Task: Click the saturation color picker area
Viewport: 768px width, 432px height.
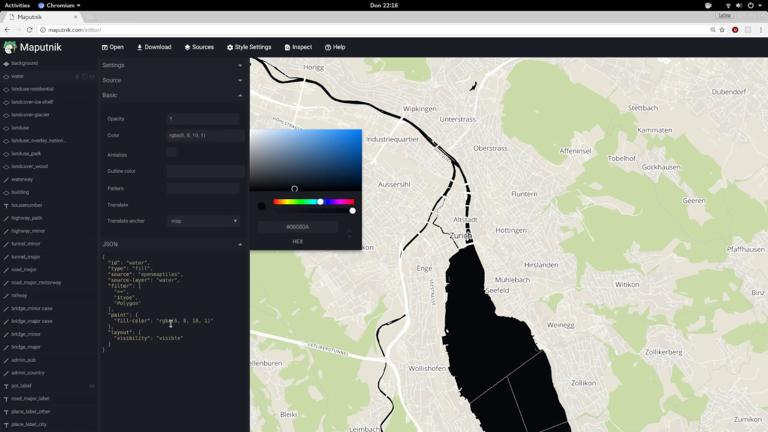Action: [x=306, y=160]
